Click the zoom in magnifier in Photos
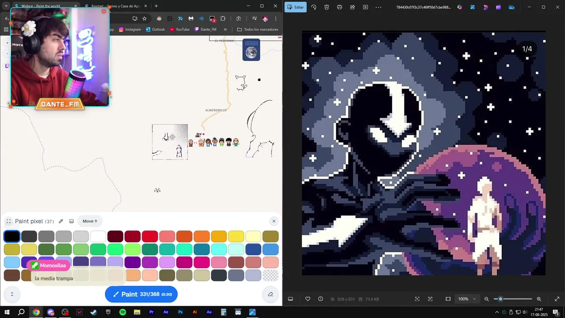Viewport: 565px width, 318px height. point(539,299)
